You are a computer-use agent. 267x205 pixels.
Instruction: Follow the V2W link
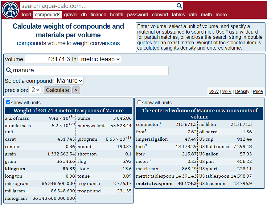tap(214, 91)
